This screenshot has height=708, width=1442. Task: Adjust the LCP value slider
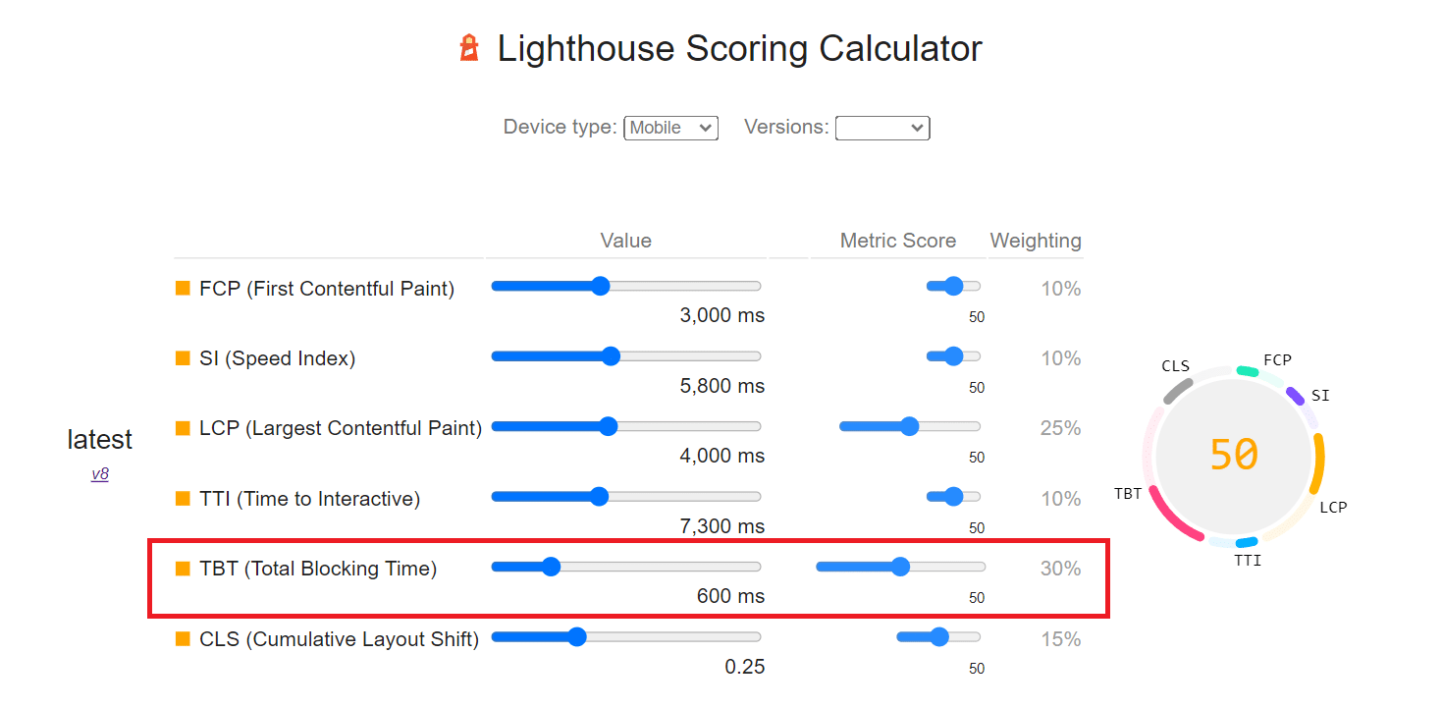(626, 426)
